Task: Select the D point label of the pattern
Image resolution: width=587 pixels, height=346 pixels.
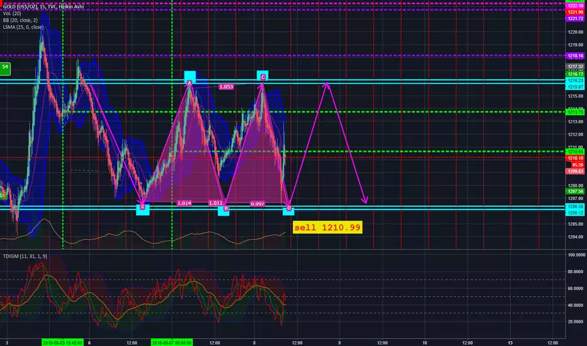Action: point(288,208)
